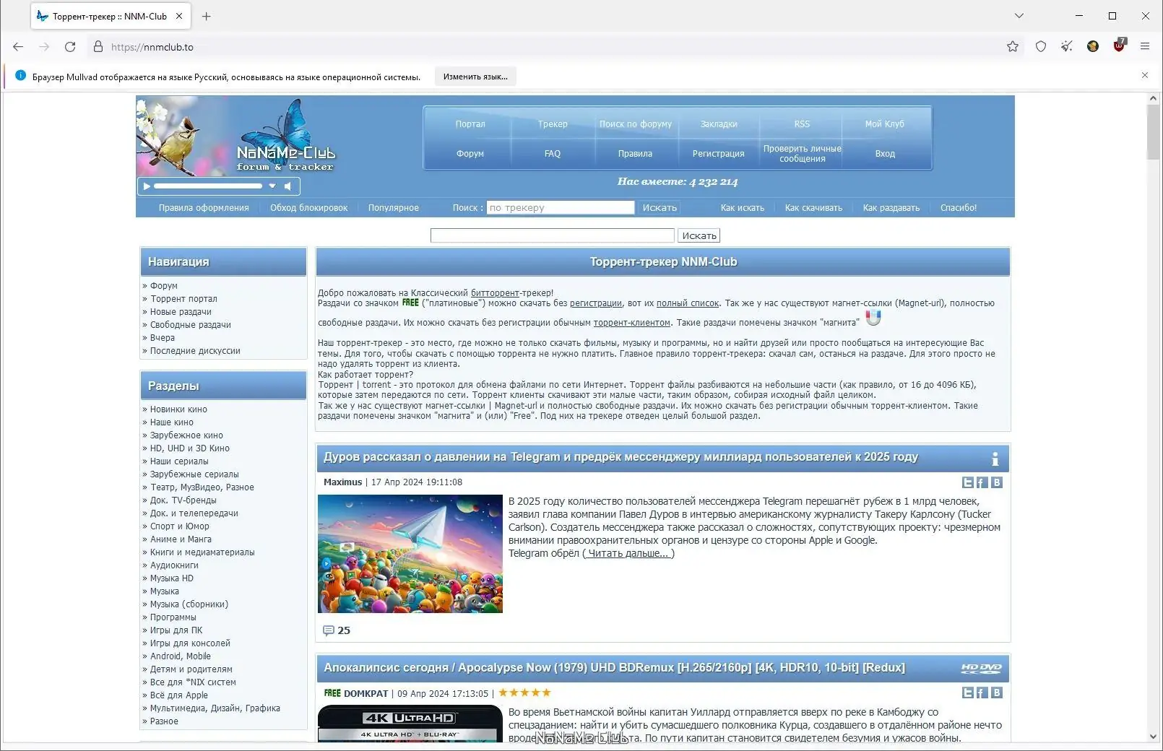The image size is (1163, 751).
Task: Open Новые раздачи in the navigation sidebar
Action: 181,312
